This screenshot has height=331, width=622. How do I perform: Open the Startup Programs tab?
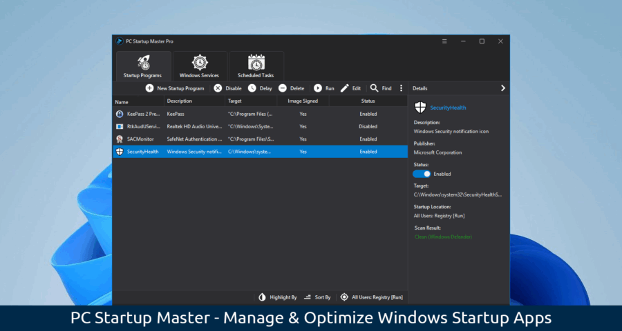click(144, 66)
